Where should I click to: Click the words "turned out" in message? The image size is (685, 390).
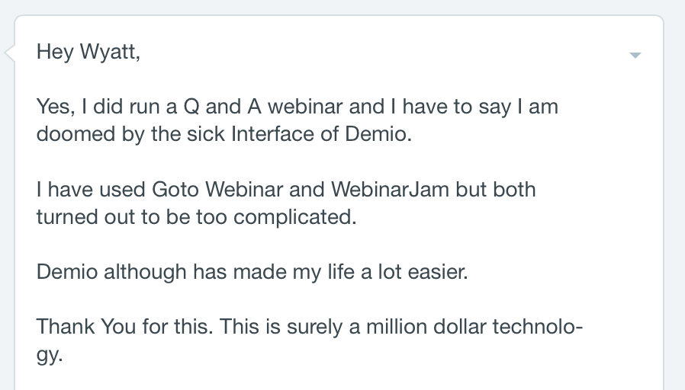pos(85,217)
